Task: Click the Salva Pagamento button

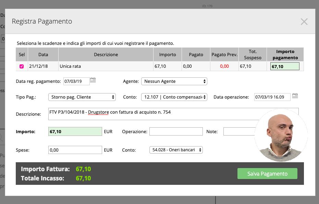Action: click(267, 174)
